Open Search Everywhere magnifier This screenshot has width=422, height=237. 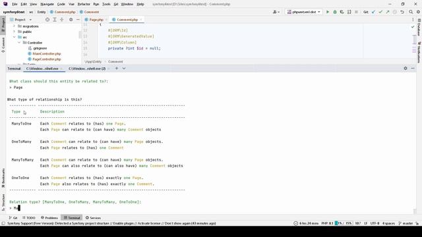pyautogui.click(x=411, y=12)
